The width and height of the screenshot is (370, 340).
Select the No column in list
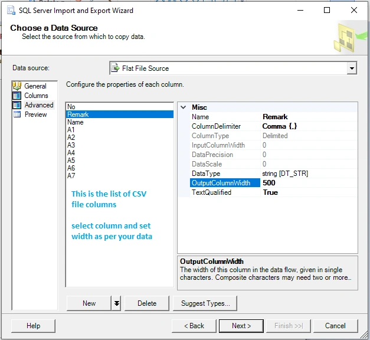point(119,107)
